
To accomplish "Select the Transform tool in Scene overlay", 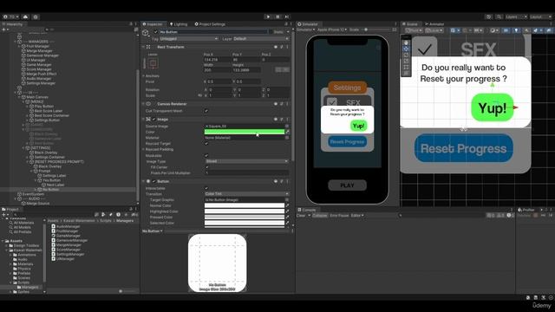I will [x=406, y=73].
